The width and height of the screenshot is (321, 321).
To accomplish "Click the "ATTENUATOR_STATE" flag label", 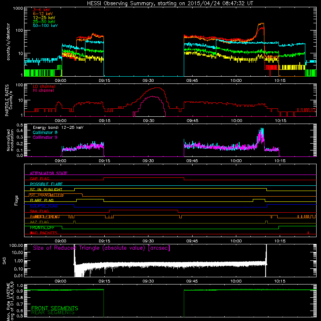I will pos(49,173).
